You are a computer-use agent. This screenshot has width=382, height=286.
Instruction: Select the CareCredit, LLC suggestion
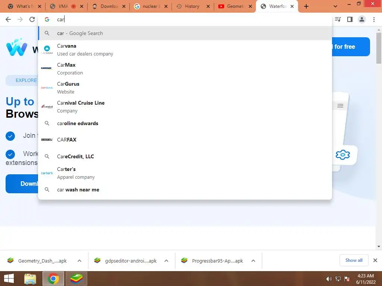(185, 156)
